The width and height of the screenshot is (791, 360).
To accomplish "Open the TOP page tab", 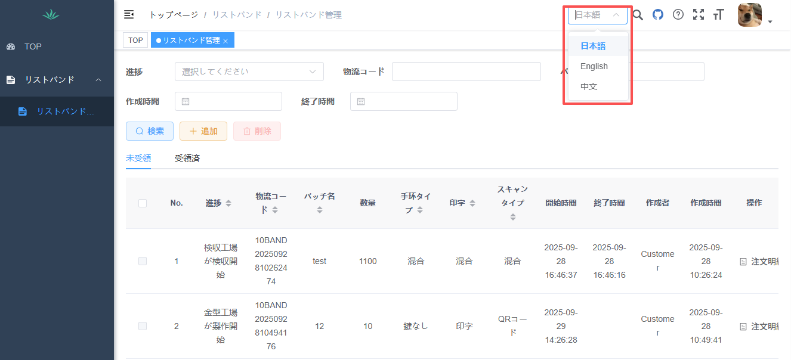I will (x=135, y=41).
